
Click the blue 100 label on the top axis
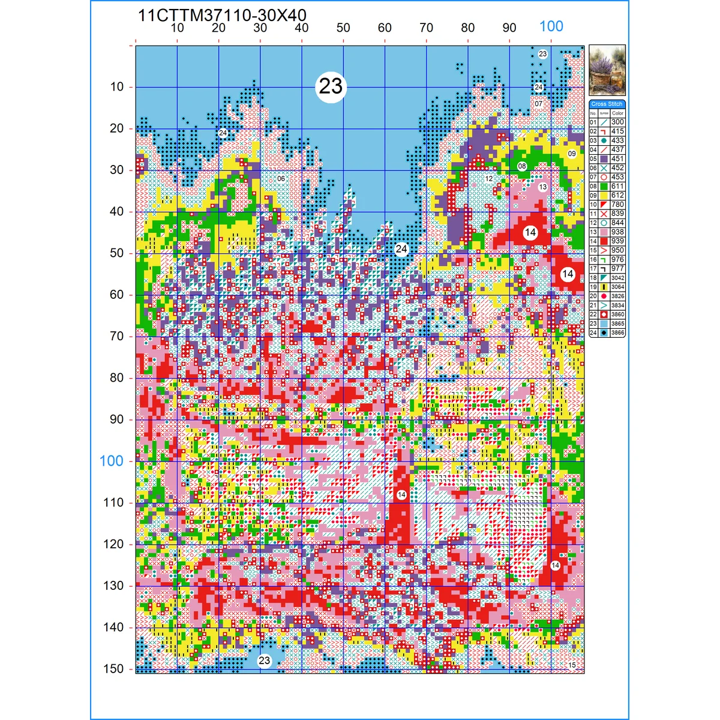pos(551,26)
